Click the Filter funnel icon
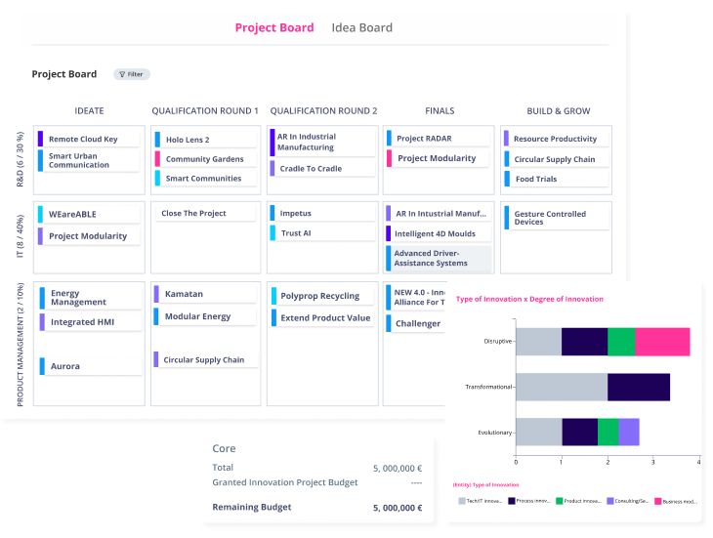This screenshot has height=538, width=713. (x=122, y=74)
